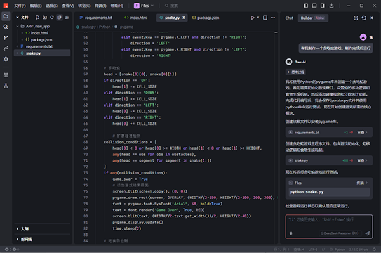This screenshot has height=253, width=381.
Task: Open the Files project dropdown in title bar
Action: click(144, 6)
